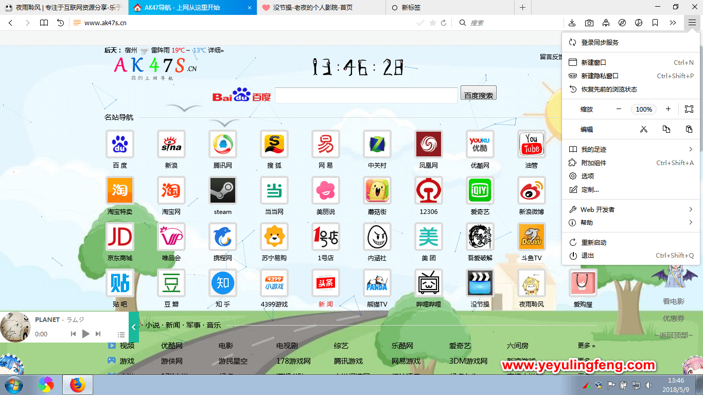
Task: Open the 六间房 link in the 视频 row
Action: (x=518, y=346)
